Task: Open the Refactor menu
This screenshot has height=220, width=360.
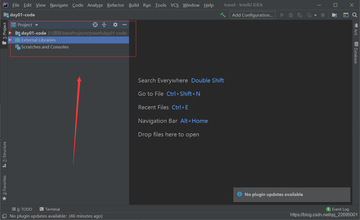Action: 116,5
